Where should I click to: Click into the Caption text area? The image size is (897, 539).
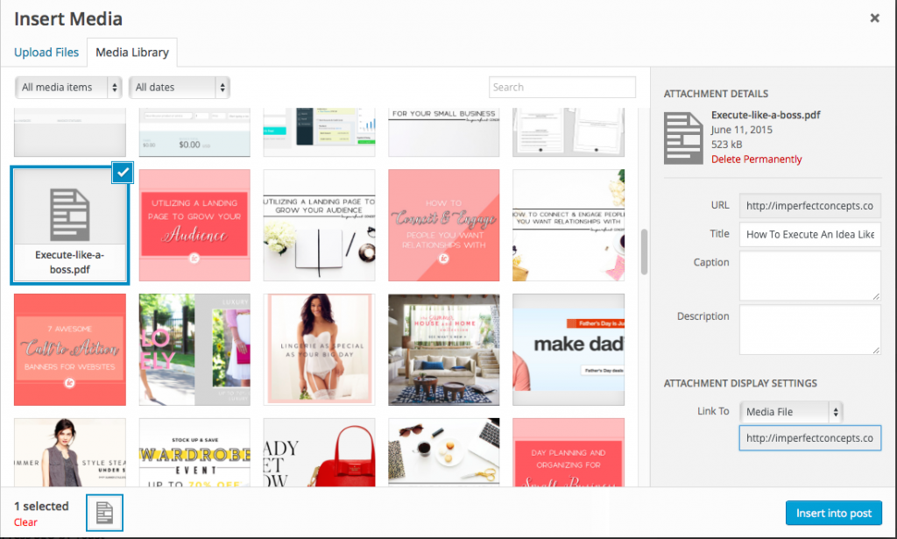809,275
